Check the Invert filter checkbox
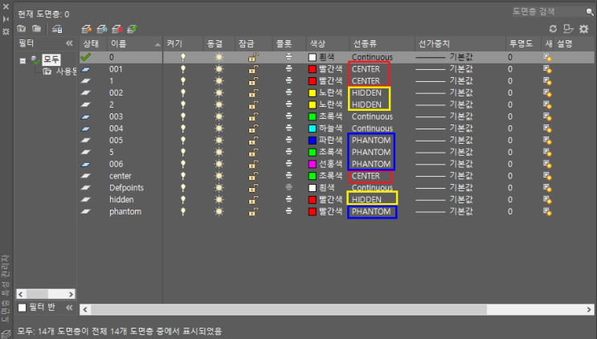 click(22, 308)
